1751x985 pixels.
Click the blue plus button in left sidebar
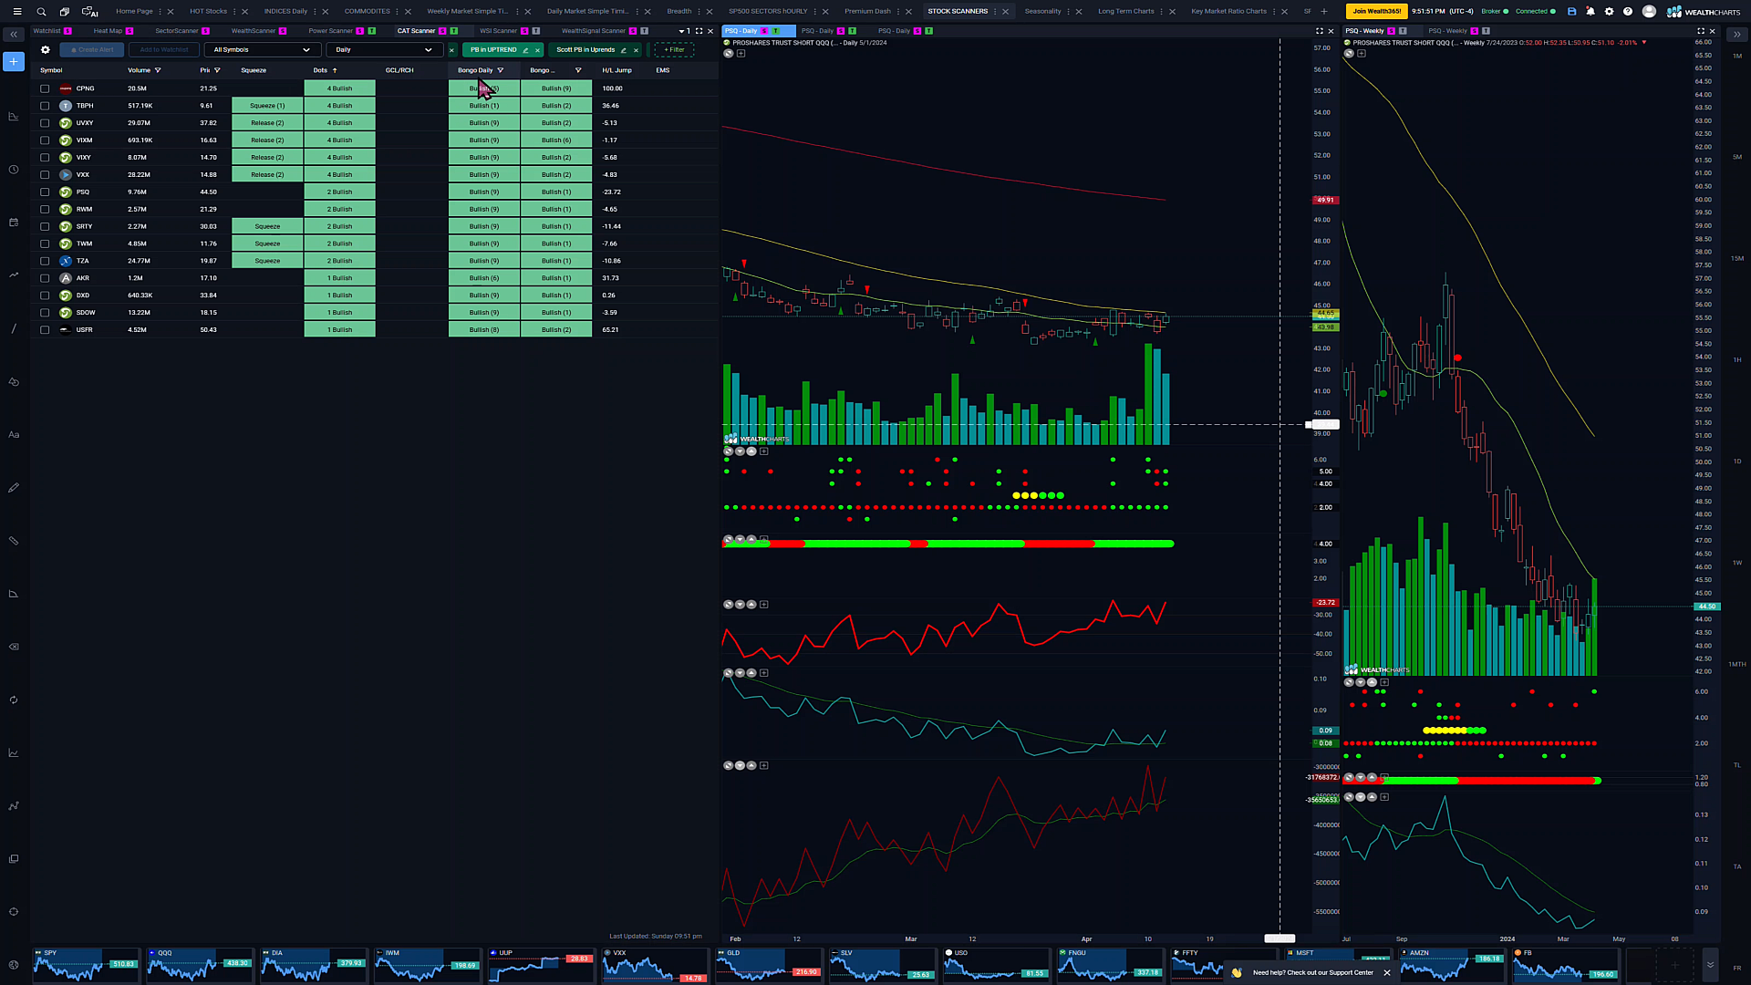[14, 62]
